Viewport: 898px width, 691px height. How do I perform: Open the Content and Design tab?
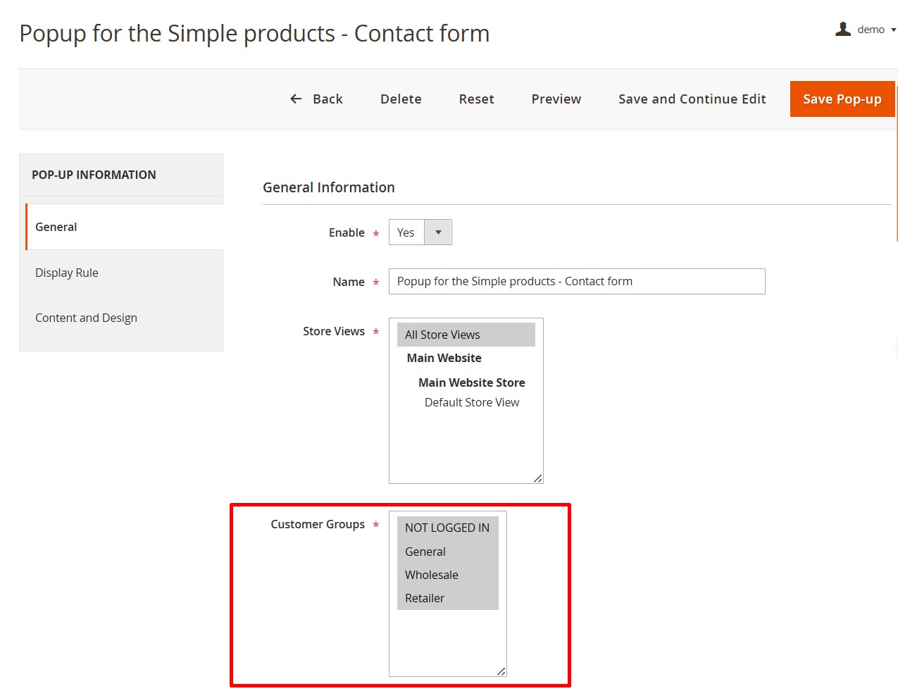pyautogui.click(x=86, y=318)
